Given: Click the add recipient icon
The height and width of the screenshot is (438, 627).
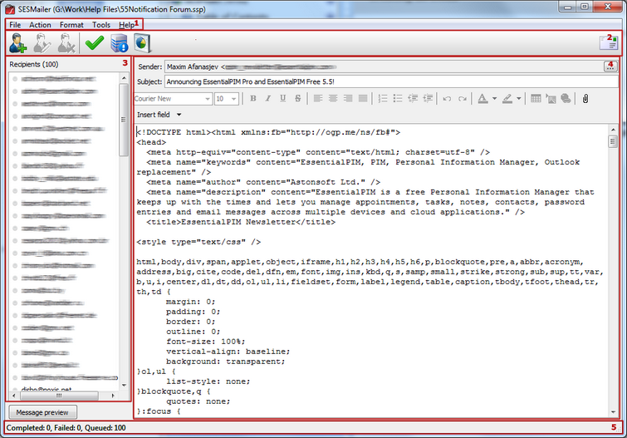Looking at the screenshot, I should [18, 43].
